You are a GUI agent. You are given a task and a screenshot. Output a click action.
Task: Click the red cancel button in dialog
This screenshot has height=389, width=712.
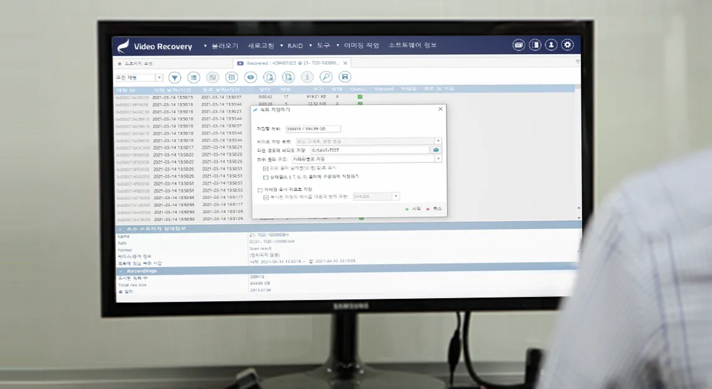pos(434,209)
